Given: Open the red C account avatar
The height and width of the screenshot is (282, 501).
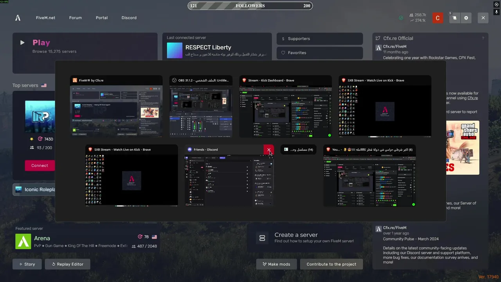Looking at the screenshot, I should 438,18.
